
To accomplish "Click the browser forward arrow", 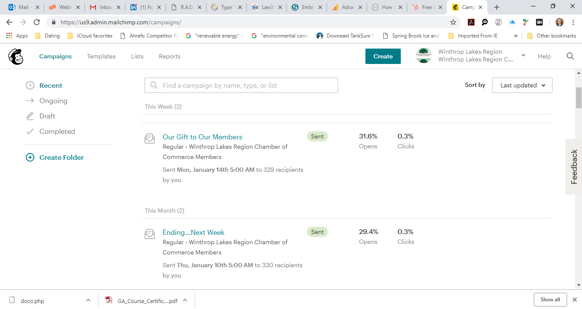I will click(x=23, y=22).
